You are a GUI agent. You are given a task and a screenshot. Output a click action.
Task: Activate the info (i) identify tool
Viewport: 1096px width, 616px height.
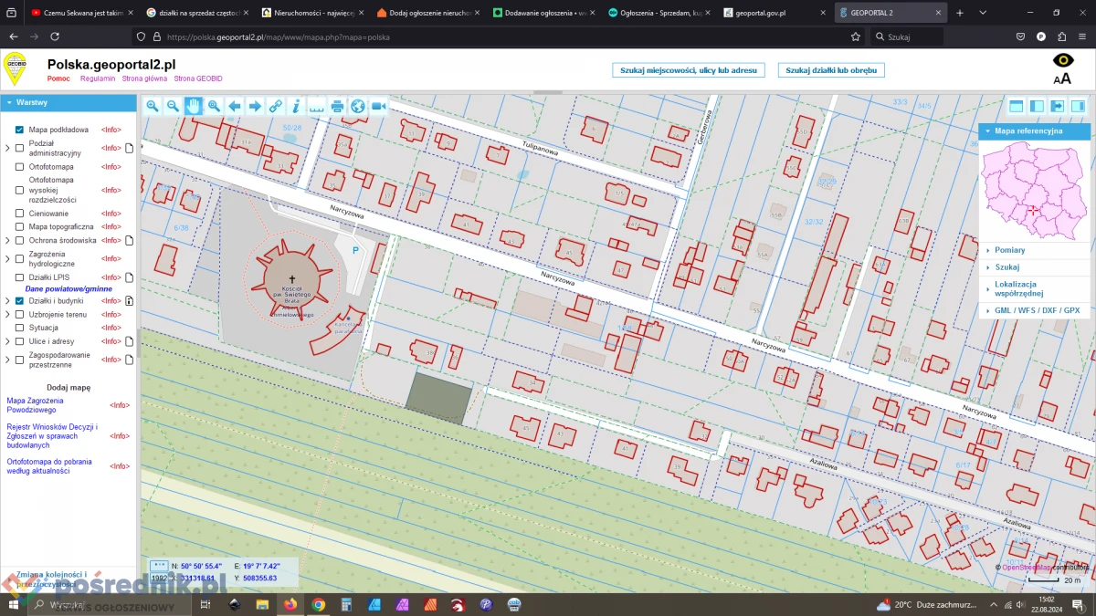[x=295, y=106]
